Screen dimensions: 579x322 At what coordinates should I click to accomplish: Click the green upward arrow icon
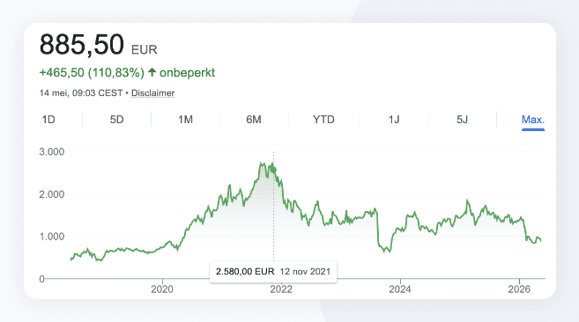(x=152, y=72)
